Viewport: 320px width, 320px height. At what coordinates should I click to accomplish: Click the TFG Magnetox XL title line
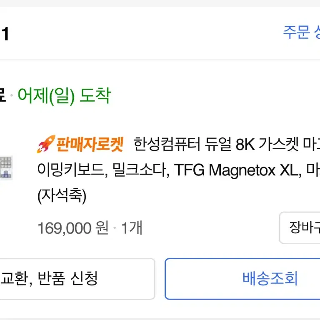[179, 170]
